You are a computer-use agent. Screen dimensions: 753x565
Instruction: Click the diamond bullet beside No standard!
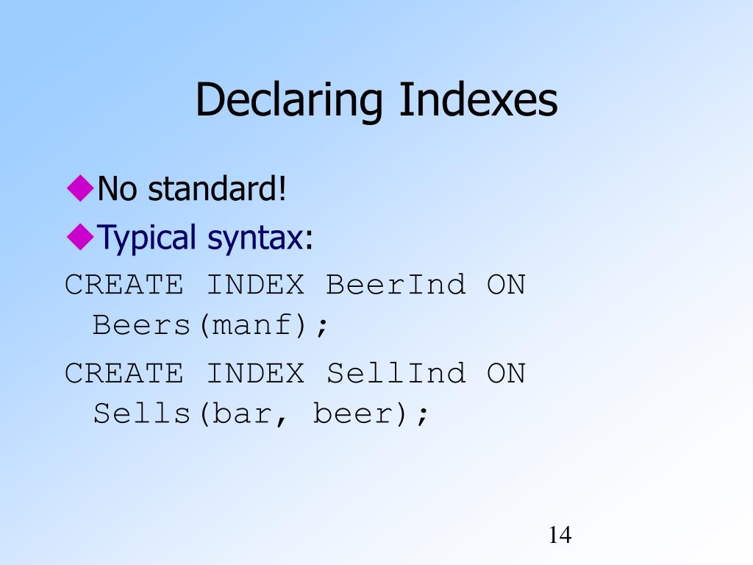click(x=79, y=188)
